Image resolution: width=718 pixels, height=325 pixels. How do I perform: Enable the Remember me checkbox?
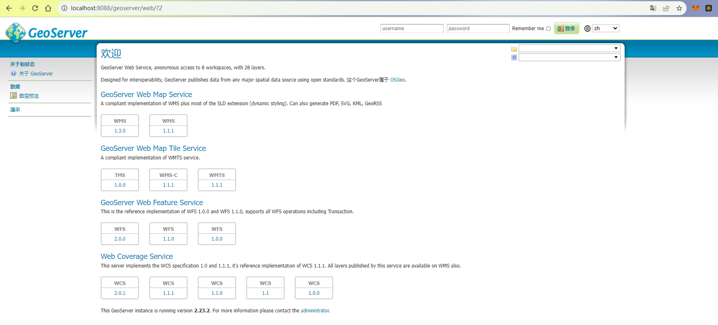[x=548, y=29]
